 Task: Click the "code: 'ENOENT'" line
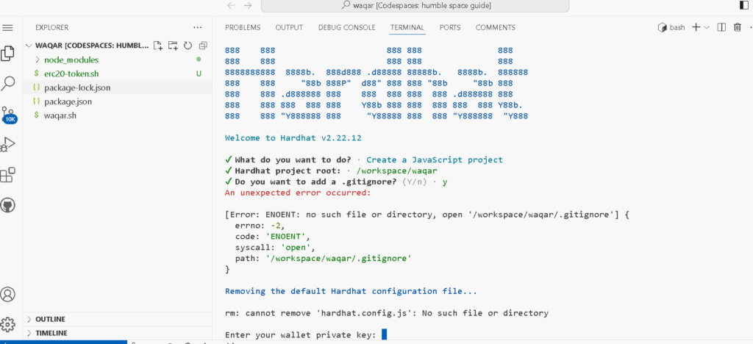(273, 237)
